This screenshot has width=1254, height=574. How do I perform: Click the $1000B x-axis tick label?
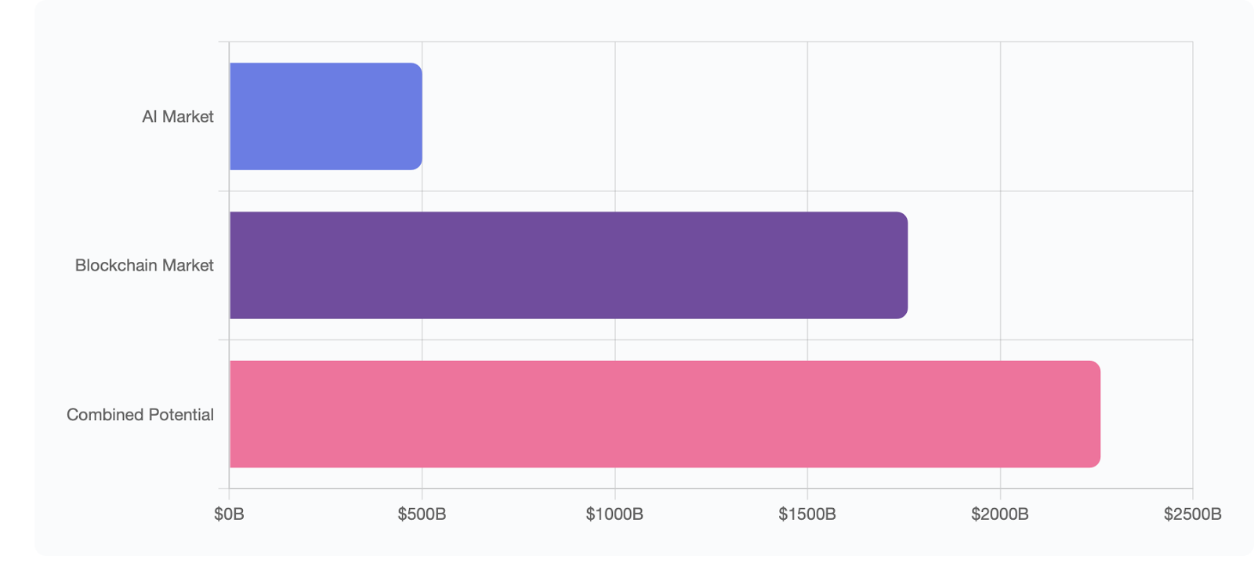click(614, 514)
